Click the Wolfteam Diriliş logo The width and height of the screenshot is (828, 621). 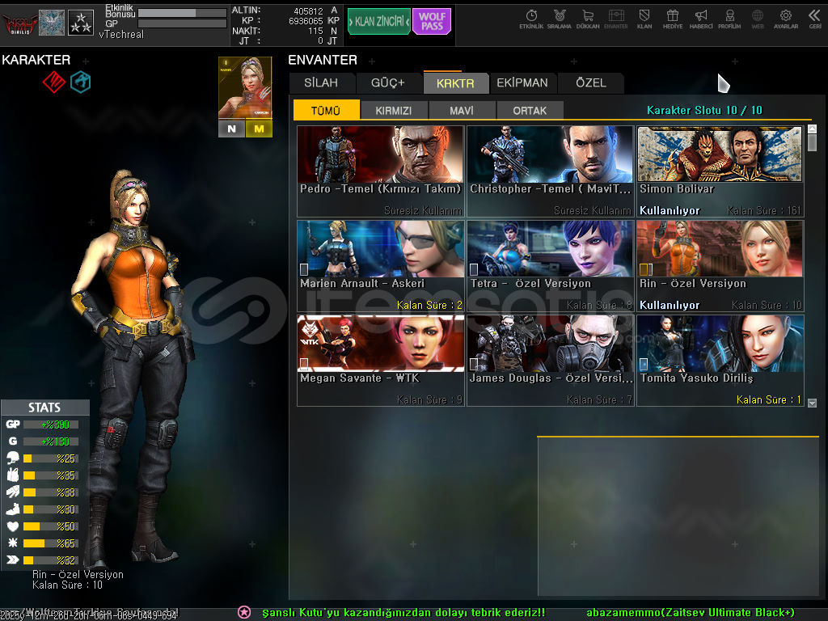pyautogui.click(x=19, y=23)
